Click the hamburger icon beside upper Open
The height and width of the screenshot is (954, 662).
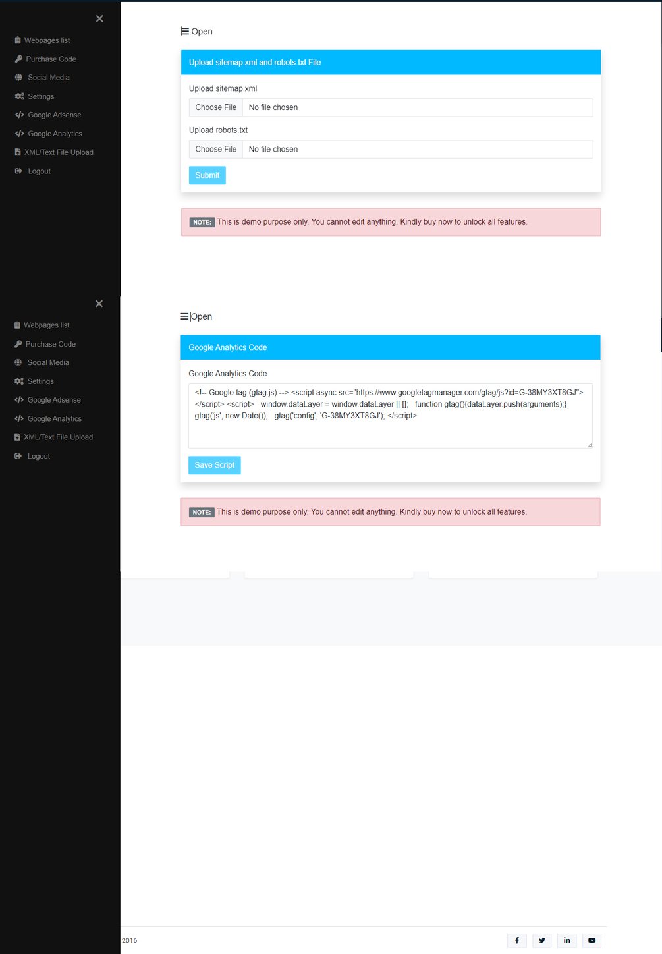[x=185, y=31]
